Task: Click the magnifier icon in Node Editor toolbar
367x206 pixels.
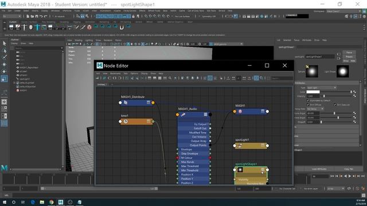Action: click(x=170, y=78)
